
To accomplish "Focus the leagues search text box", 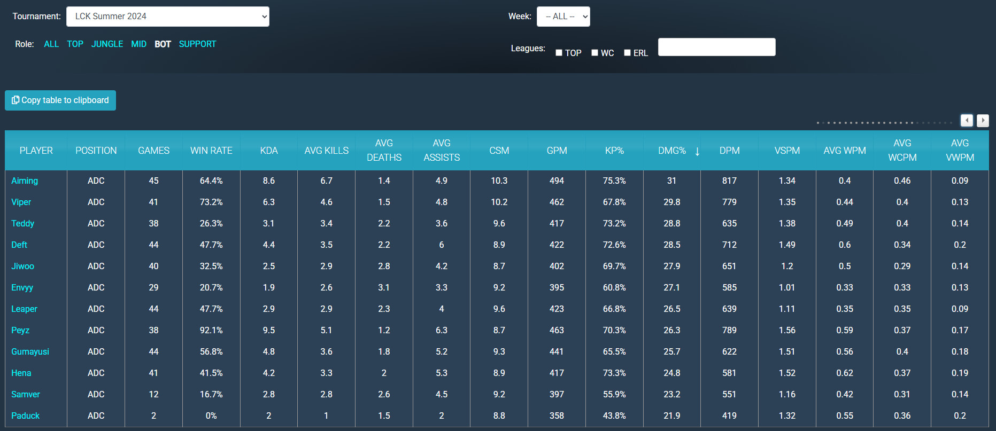I will [716, 47].
